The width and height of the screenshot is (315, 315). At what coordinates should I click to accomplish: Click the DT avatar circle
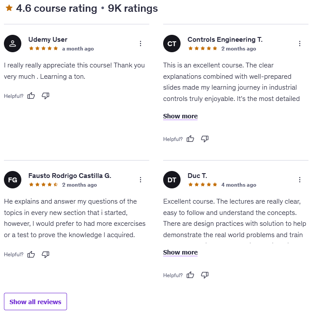point(172,180)
